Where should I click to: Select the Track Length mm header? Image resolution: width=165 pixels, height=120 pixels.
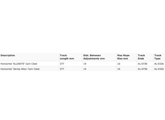(67, 57)
